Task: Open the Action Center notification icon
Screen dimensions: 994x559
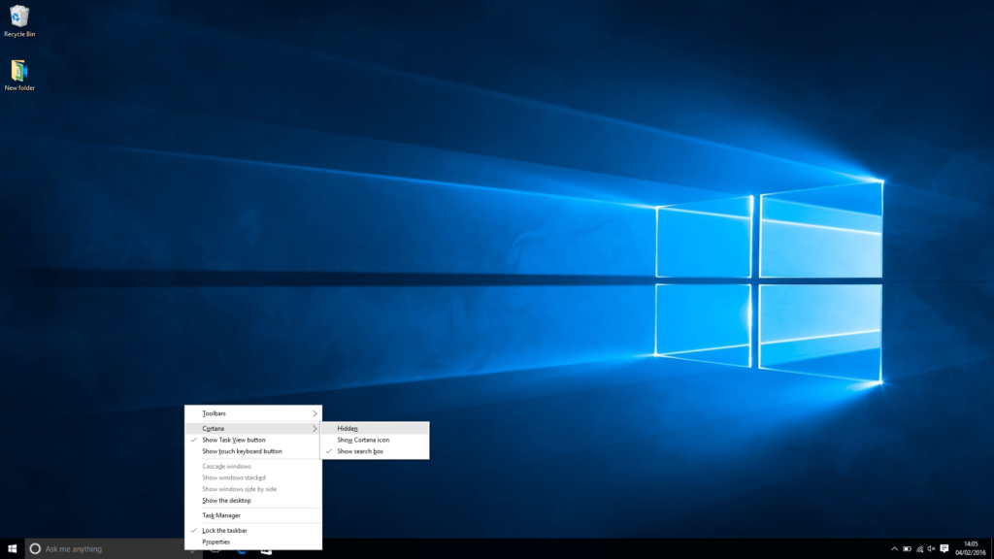Action: tap(944, 549)
